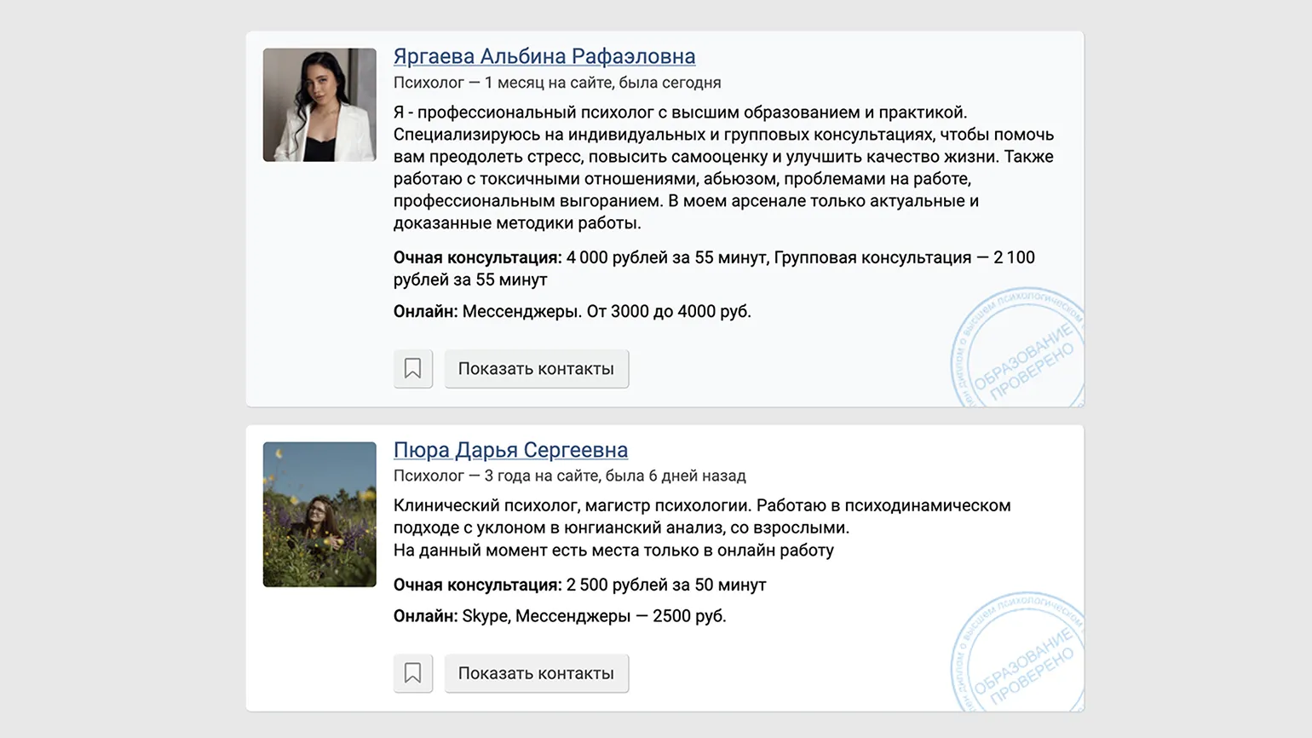
Task: Click the education verified stamp in Яргаева's card
Action: (x=1017, y=351)
